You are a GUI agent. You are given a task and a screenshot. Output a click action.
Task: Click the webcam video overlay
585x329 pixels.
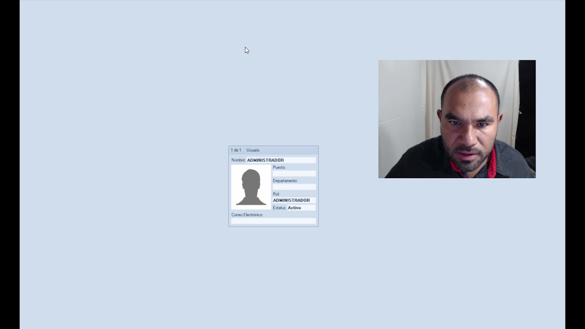click(x=457, y=119)
